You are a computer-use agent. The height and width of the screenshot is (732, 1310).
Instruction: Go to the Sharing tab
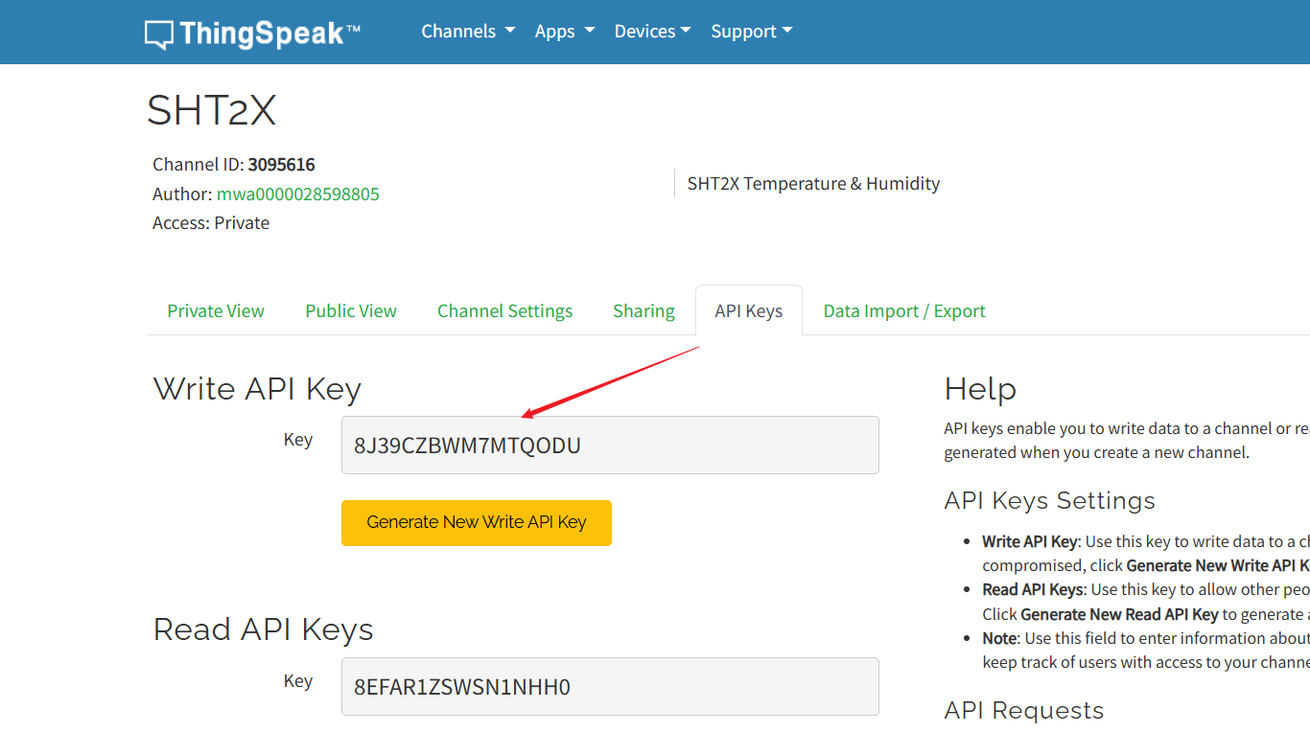[643, 311]
